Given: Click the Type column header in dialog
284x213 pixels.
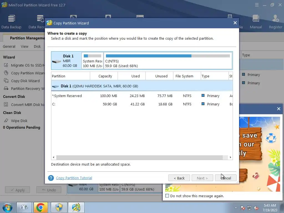Looking at the screenshot, I should coord(215,76).
